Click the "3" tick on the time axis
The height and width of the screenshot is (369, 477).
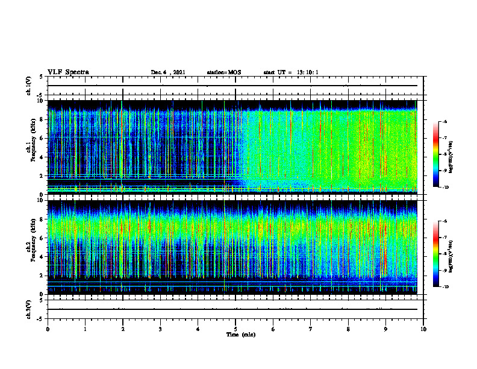(160, 329)
